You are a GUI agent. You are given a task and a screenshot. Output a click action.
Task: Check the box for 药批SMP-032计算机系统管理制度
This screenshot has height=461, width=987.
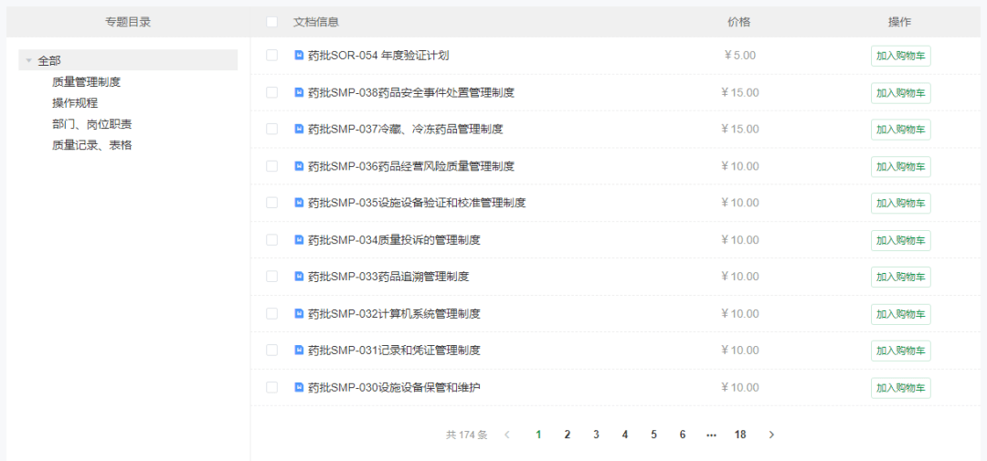[x=272, y=313]
